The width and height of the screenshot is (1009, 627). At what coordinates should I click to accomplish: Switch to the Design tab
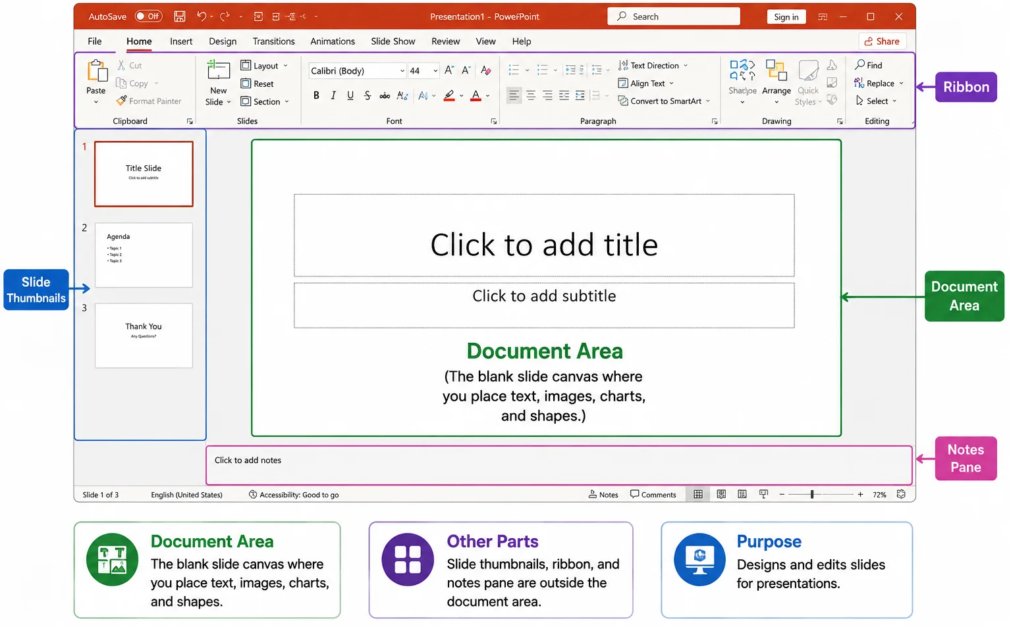pos(223,41)
